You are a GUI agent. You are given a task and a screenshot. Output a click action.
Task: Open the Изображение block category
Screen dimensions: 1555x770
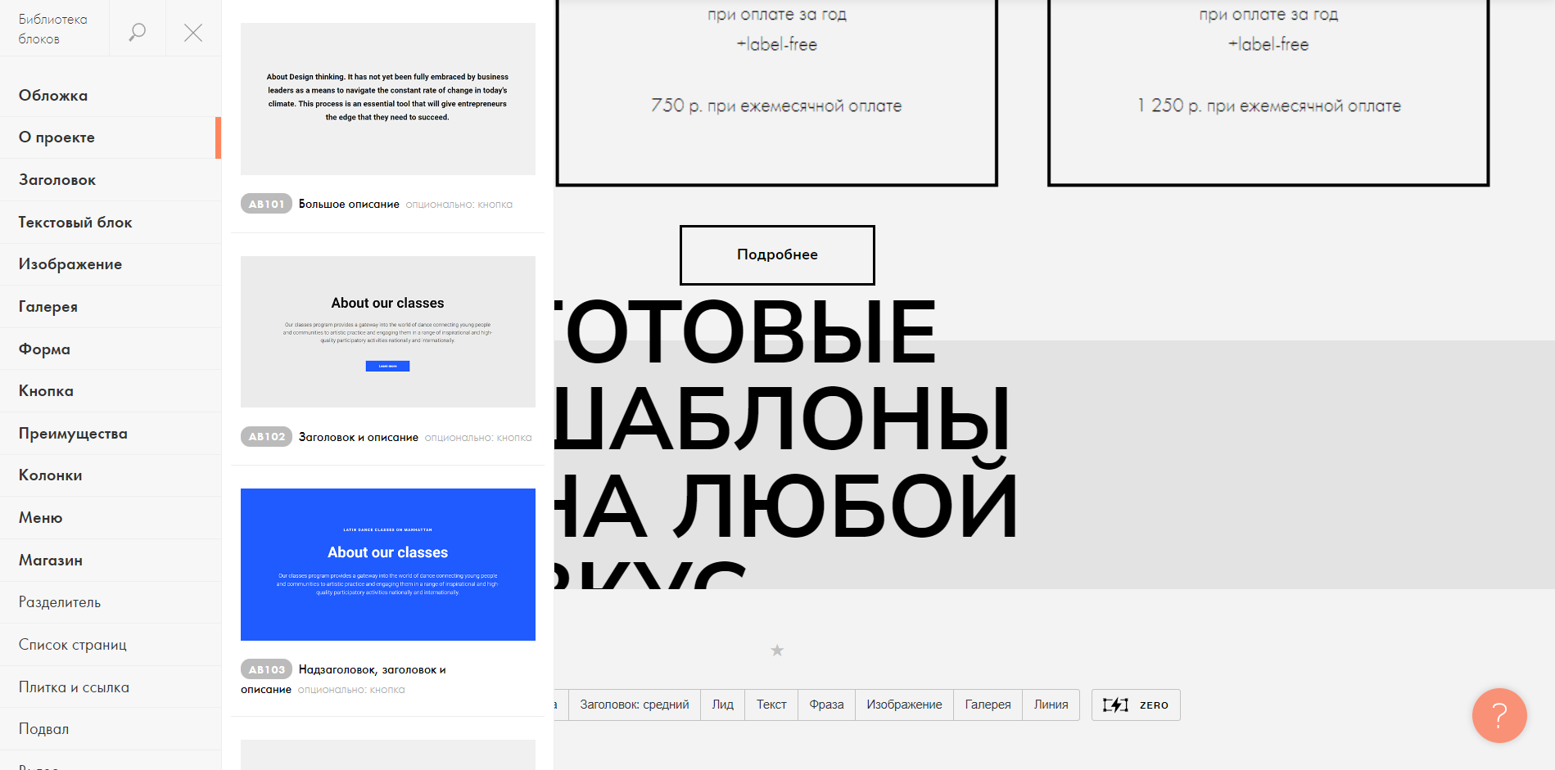pyautogui.click(x=111, y=264)
